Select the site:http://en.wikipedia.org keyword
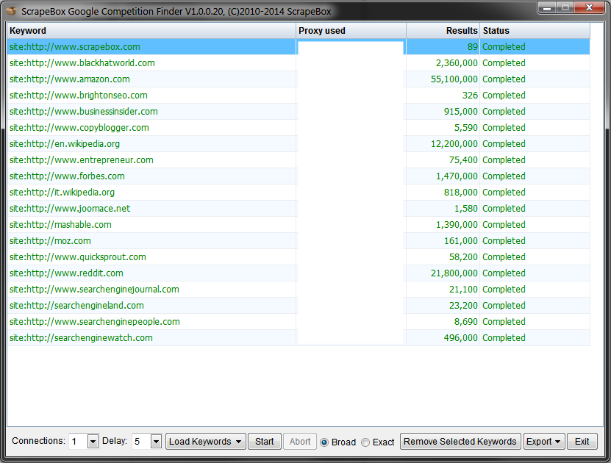The width and height of the screenshot is (611, 463). [x=65, y=144]
